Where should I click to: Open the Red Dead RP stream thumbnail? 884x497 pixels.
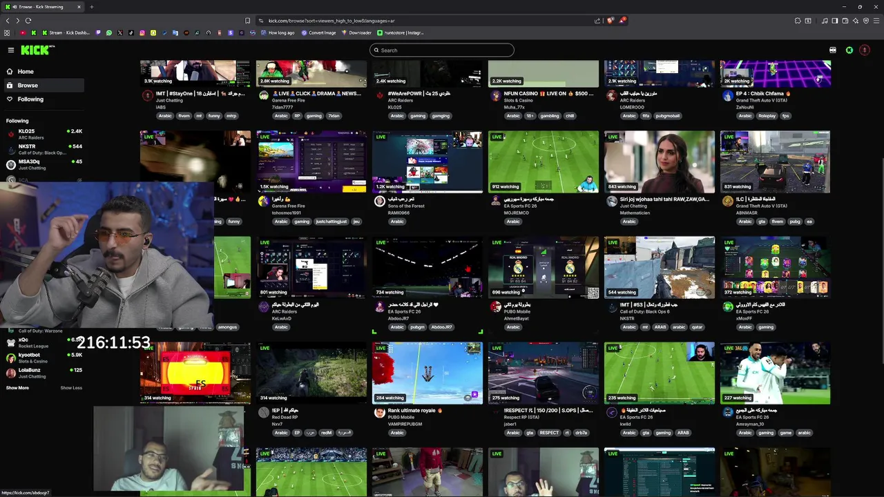(x=311, y=373)
